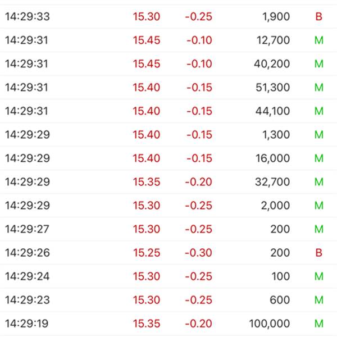The width and height of the screenshot is (337, 337).
Task: Click the red B marker at 14:29:33
Action: point(318,16)
